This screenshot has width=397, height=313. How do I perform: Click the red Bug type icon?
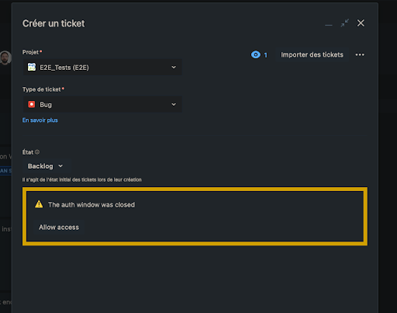pyautogui.click(x=32, y=104)
